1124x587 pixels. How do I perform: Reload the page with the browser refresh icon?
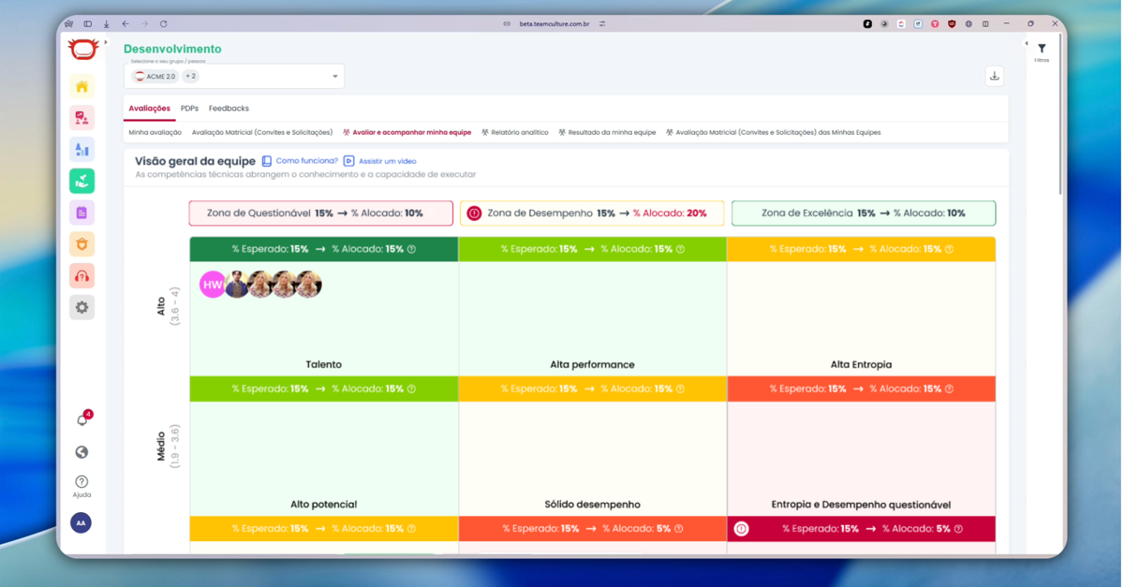(163, 23)
